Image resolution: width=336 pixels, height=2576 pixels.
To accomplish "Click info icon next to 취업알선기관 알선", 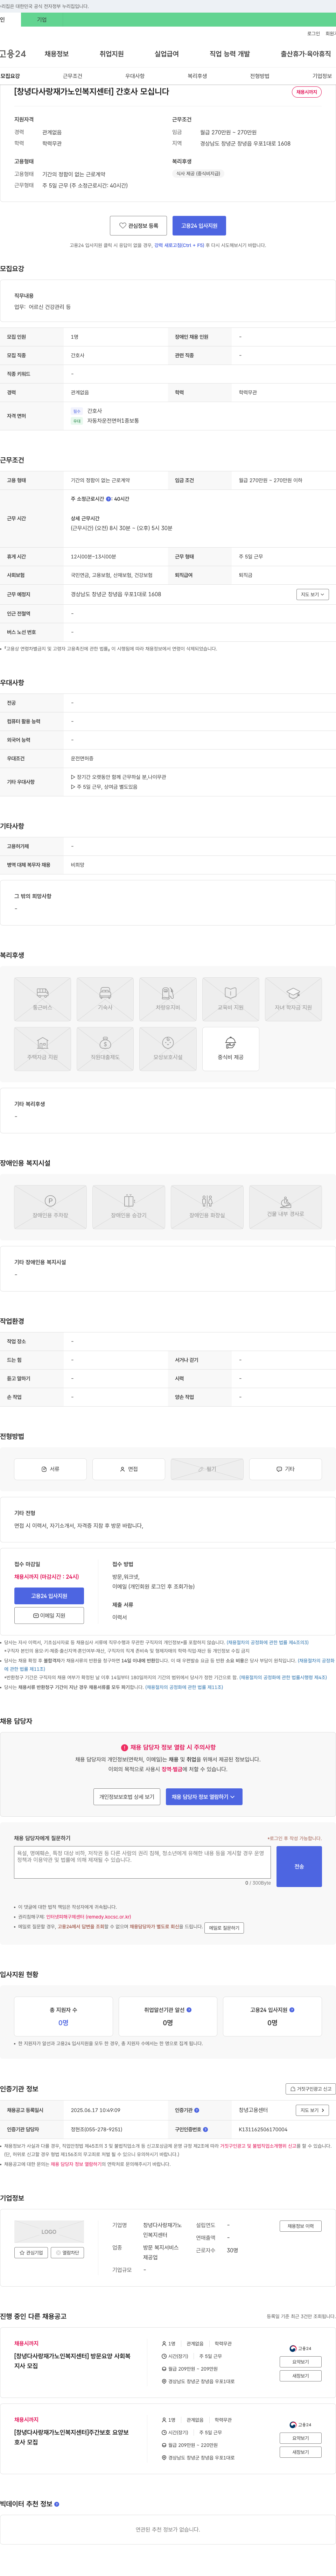I will click(189, 2009).
